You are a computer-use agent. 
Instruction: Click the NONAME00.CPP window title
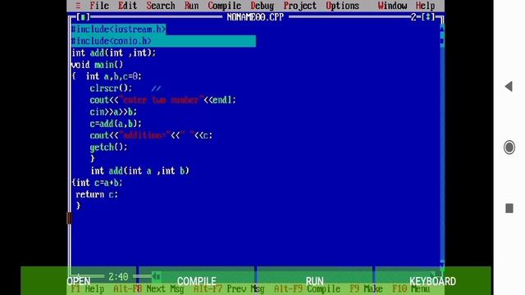[x=255, y=17]
